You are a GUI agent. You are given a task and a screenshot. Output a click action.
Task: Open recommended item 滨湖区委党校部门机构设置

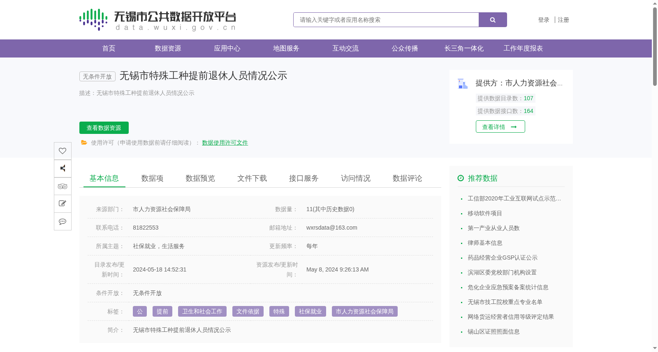pyautogui.click(x=502, y=272)
